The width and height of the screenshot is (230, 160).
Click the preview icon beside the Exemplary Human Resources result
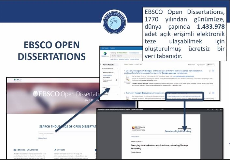click(210, 93)
